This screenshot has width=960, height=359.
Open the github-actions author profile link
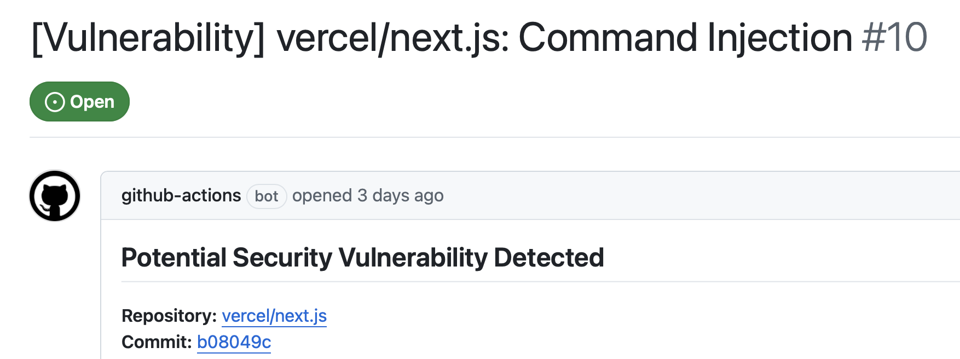coord(181,196)
